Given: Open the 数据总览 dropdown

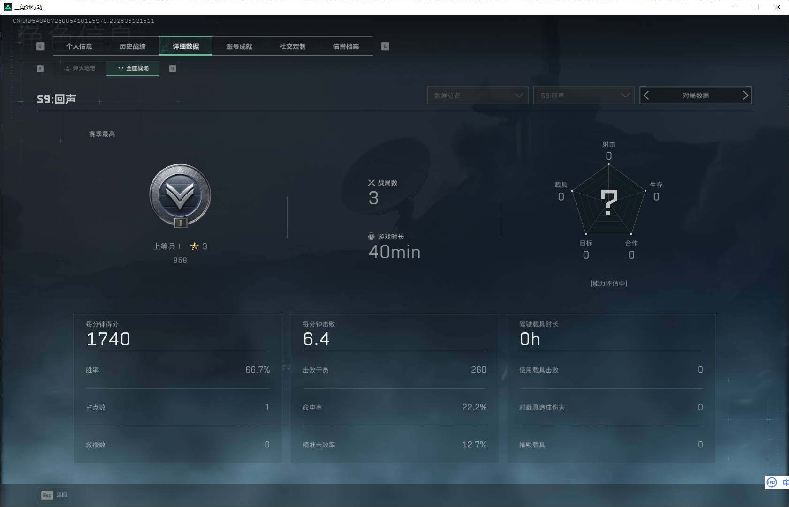Looking at the screenshot, I should pos(478,96).
